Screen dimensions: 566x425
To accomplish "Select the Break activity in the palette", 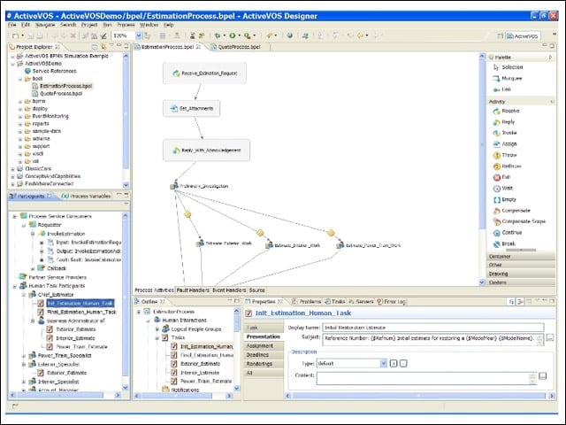I will [504, 244].
